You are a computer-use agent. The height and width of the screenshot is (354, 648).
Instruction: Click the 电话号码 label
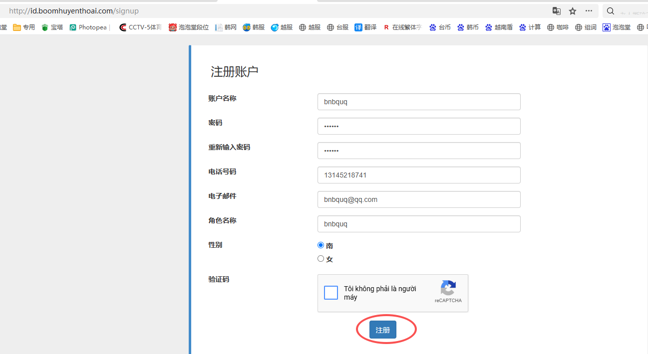click(x=222, y=172)
